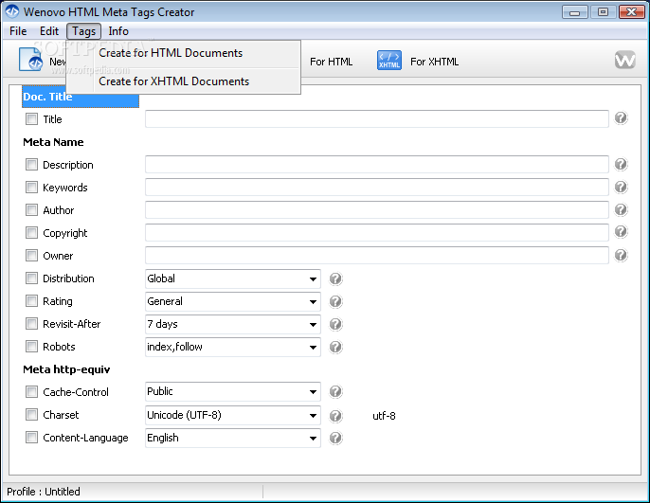Screen dimensions: 650x503
Task: Enable the Distribution checkbox
Action: coord(31,278)
